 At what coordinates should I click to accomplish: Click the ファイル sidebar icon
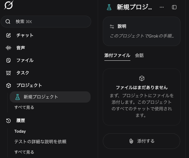coord(8,60)
